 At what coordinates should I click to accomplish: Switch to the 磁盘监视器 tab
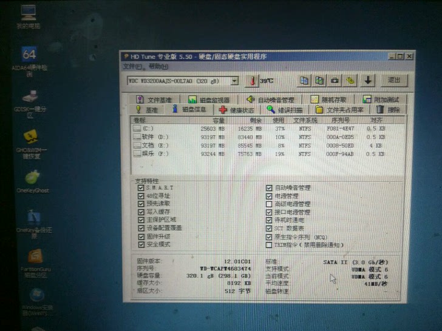coord(209,99)
